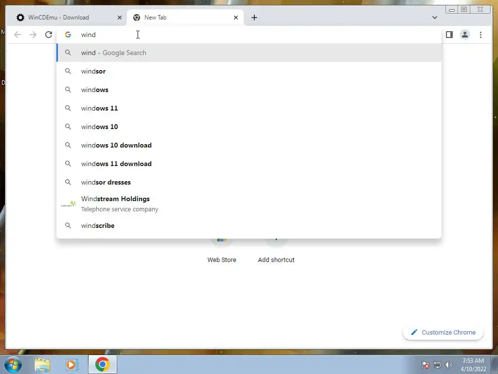Image resolution: width=498 pixels, height=374 pixels.
Task: Go forward using the forward arrow
Action: click(33, 35)
